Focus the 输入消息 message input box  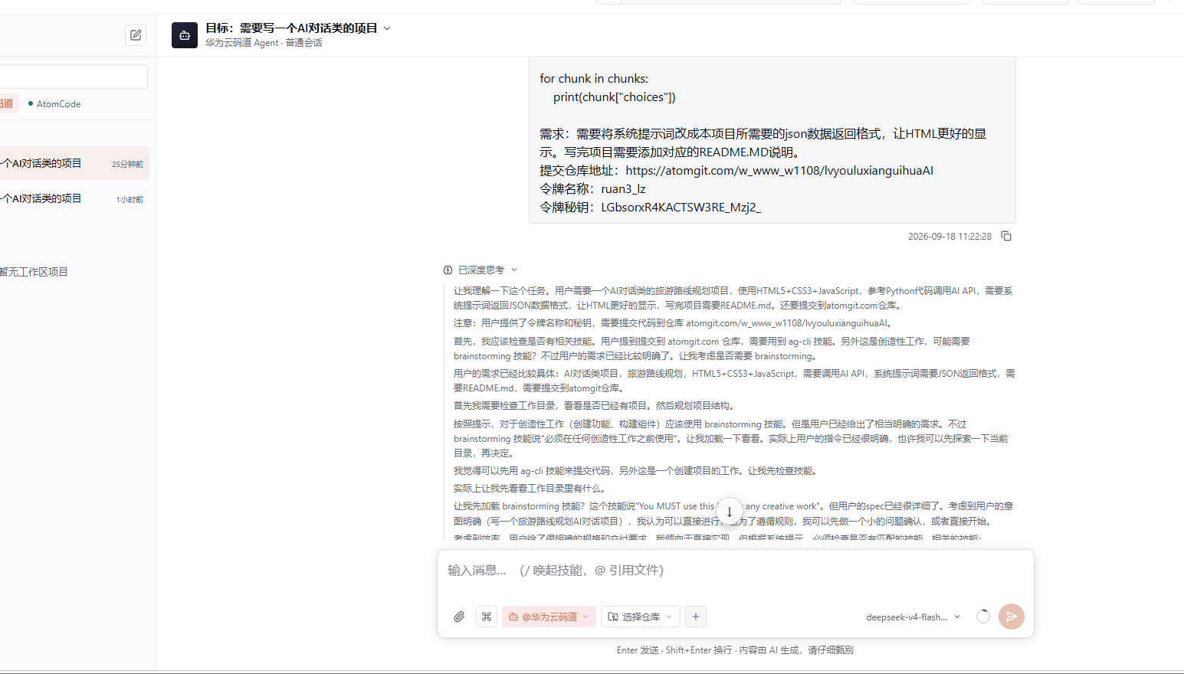(x=735, y=571)
